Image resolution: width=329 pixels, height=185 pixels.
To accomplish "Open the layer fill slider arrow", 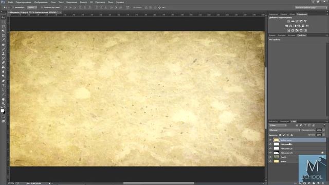I will point(324,135).
